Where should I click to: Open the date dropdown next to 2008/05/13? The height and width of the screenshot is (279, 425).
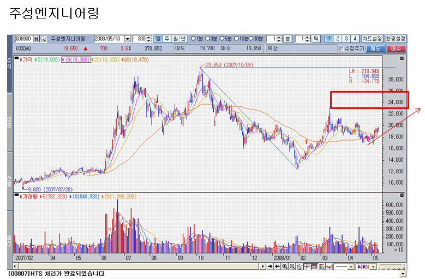(x=128, y=39)
